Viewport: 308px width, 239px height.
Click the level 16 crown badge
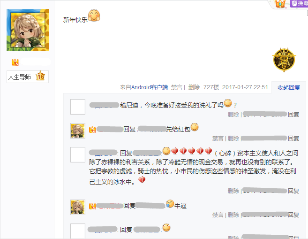coord(40,76)
